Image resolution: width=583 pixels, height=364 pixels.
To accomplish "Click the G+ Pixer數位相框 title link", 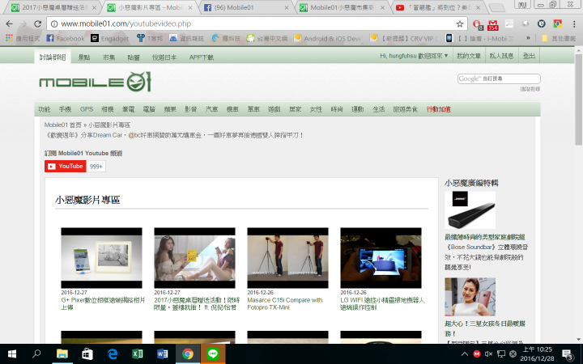I will coord(103,303).
